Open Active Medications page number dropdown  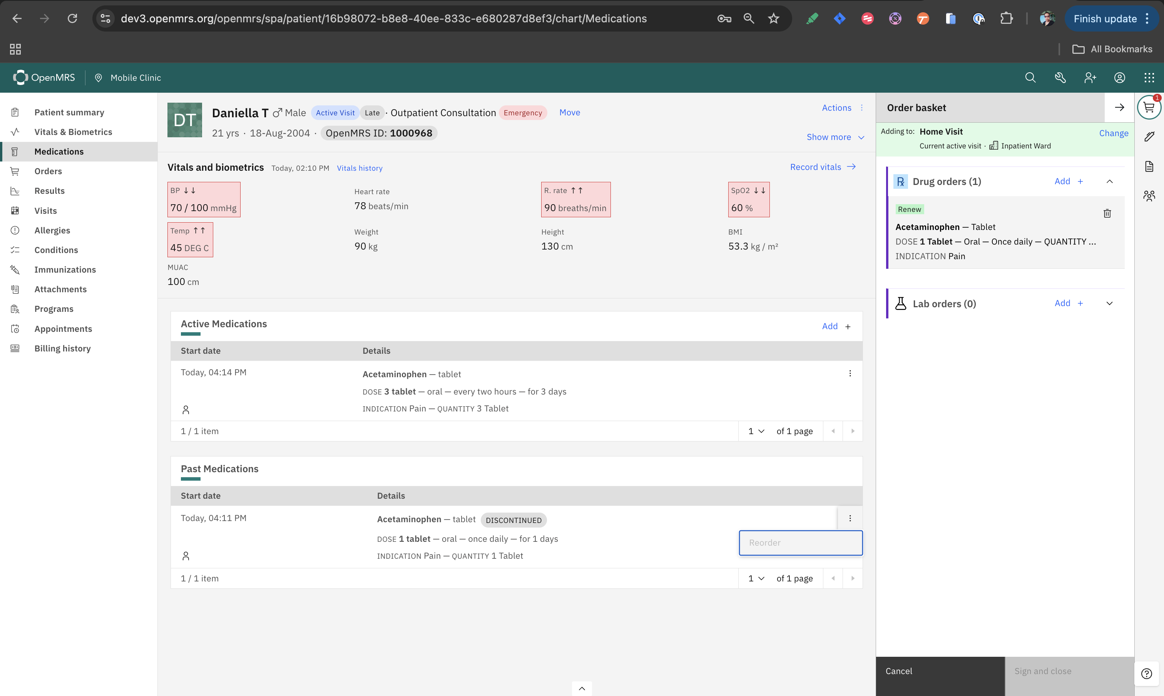(x=756, y=431)
